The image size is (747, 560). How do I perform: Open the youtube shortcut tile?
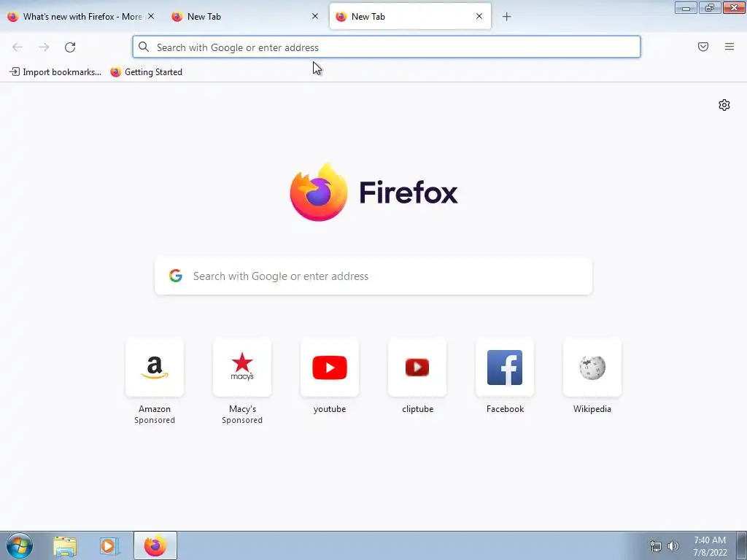330,367
